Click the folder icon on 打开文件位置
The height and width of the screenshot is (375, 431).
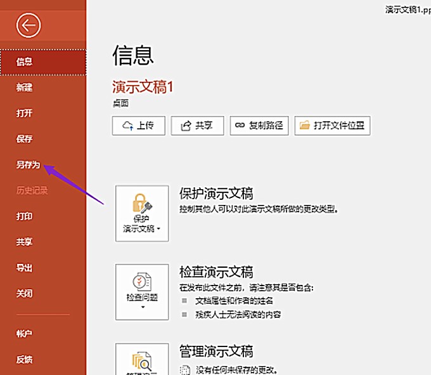[305, 126]
